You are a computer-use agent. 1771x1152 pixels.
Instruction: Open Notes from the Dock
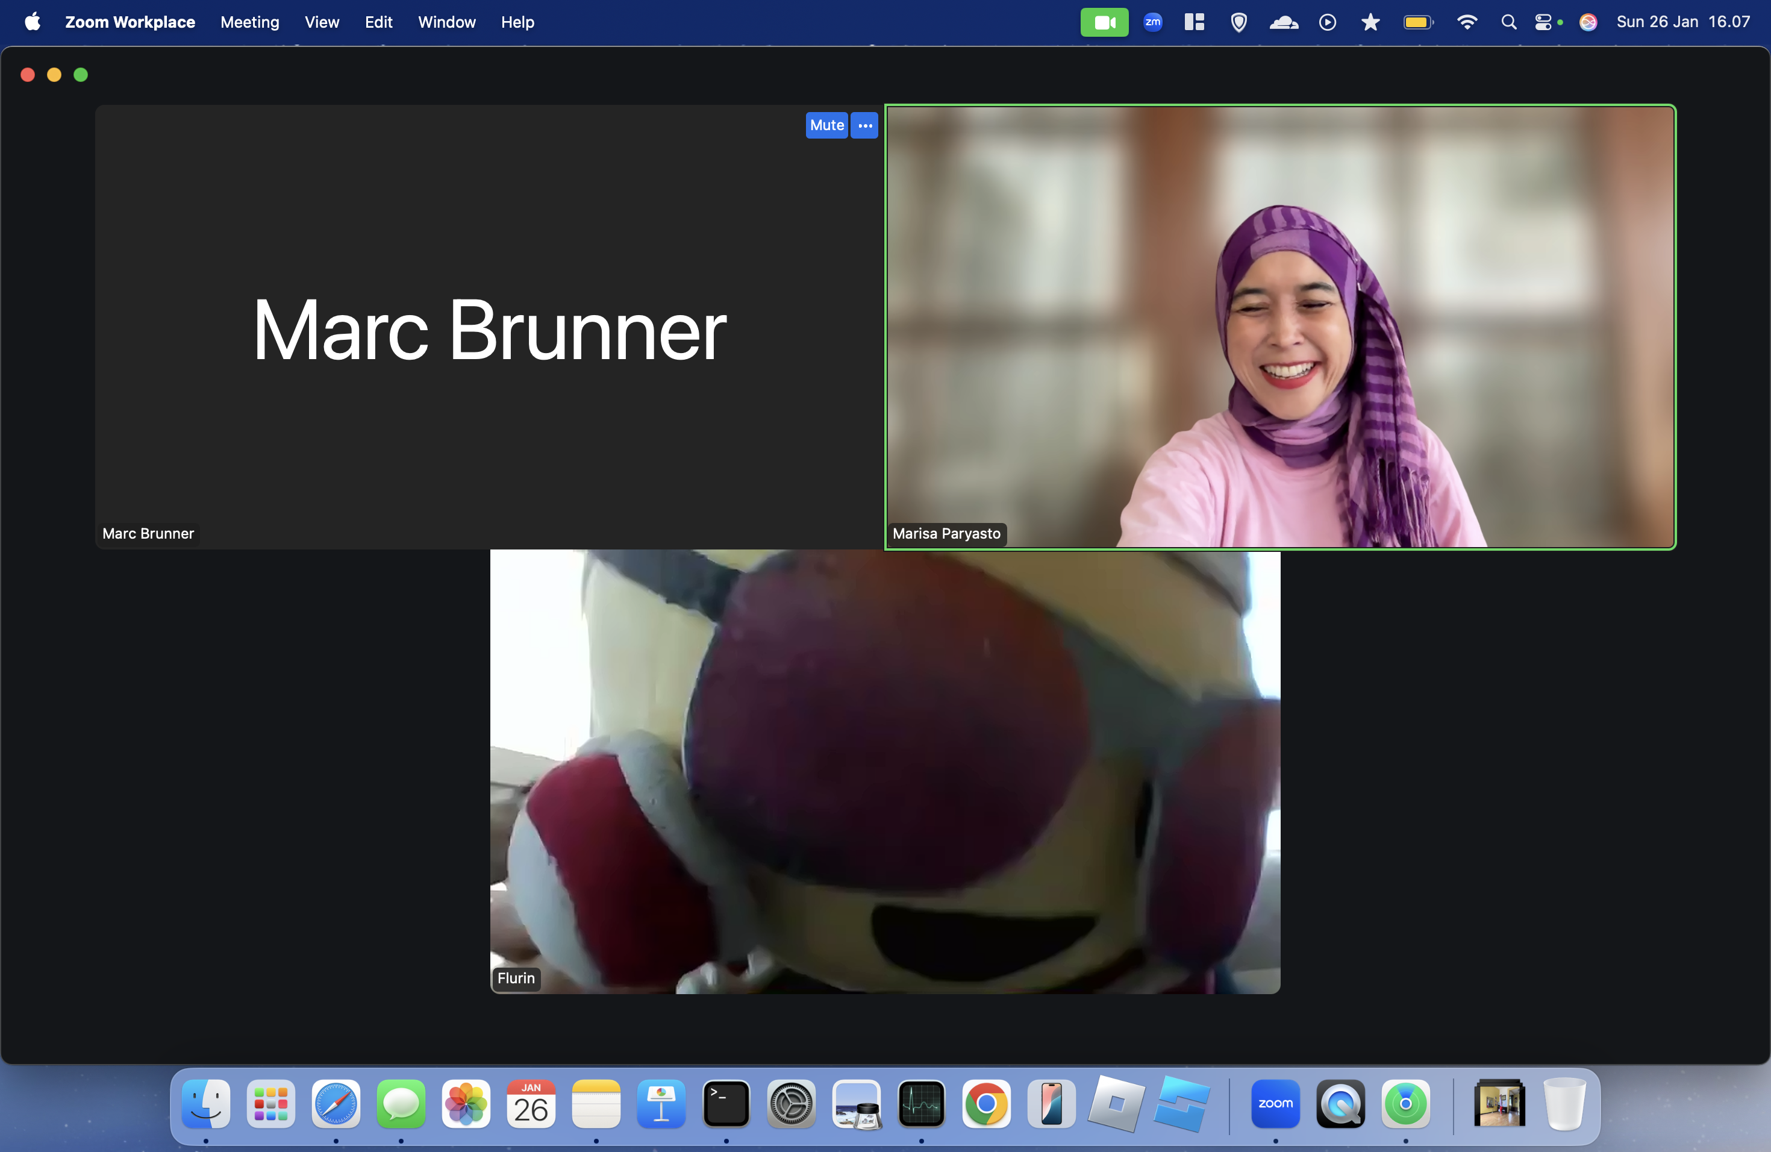(596, 1104)
